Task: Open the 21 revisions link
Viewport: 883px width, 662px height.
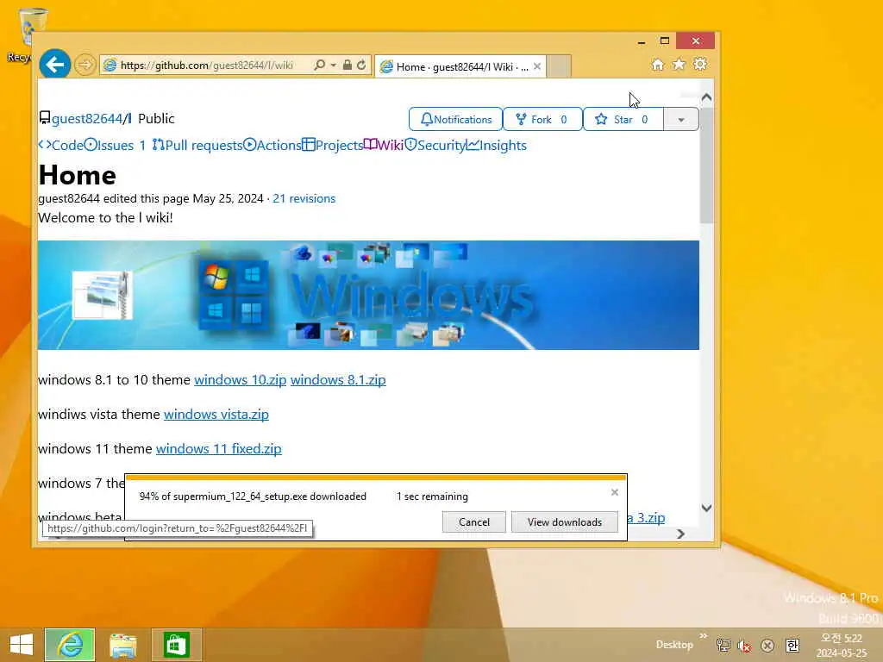Action: 304,199
